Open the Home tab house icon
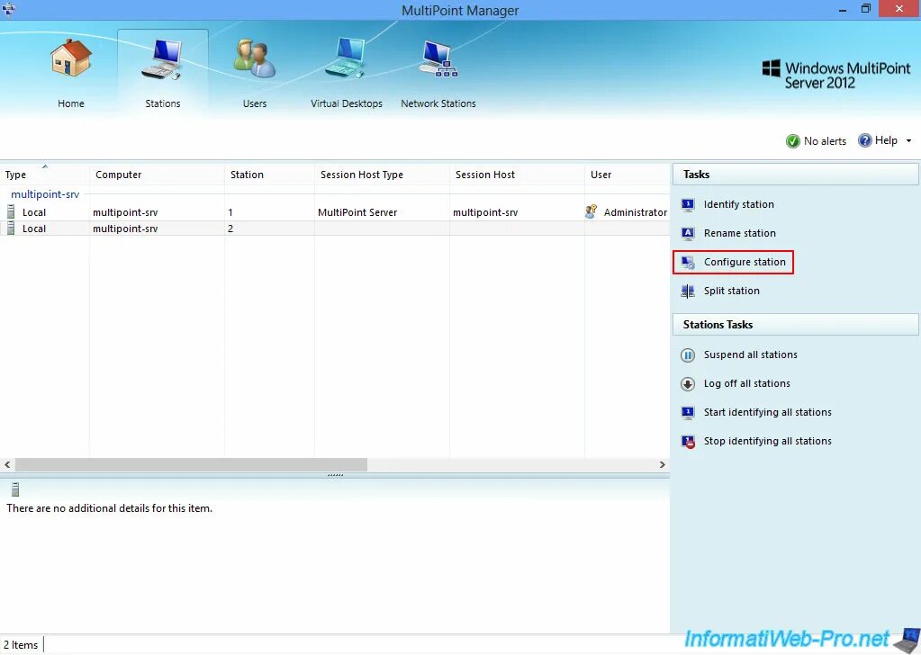 70,58
